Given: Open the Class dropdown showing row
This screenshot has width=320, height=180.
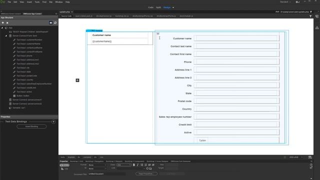Looking at the screenshot, I should (123, 165).
